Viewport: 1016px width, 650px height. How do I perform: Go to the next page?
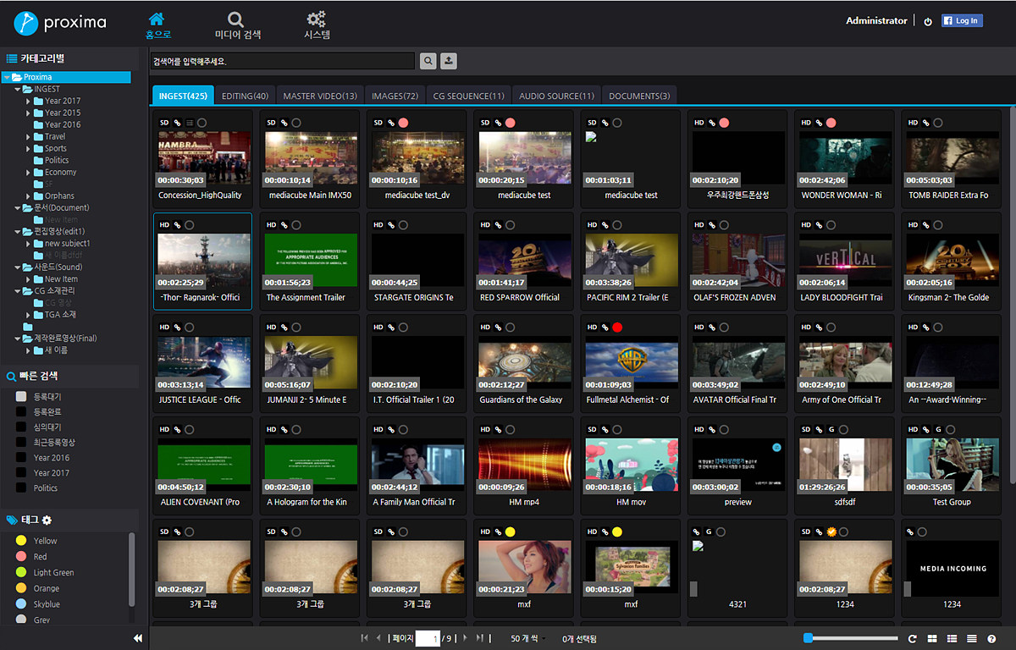tap(465, 638)
